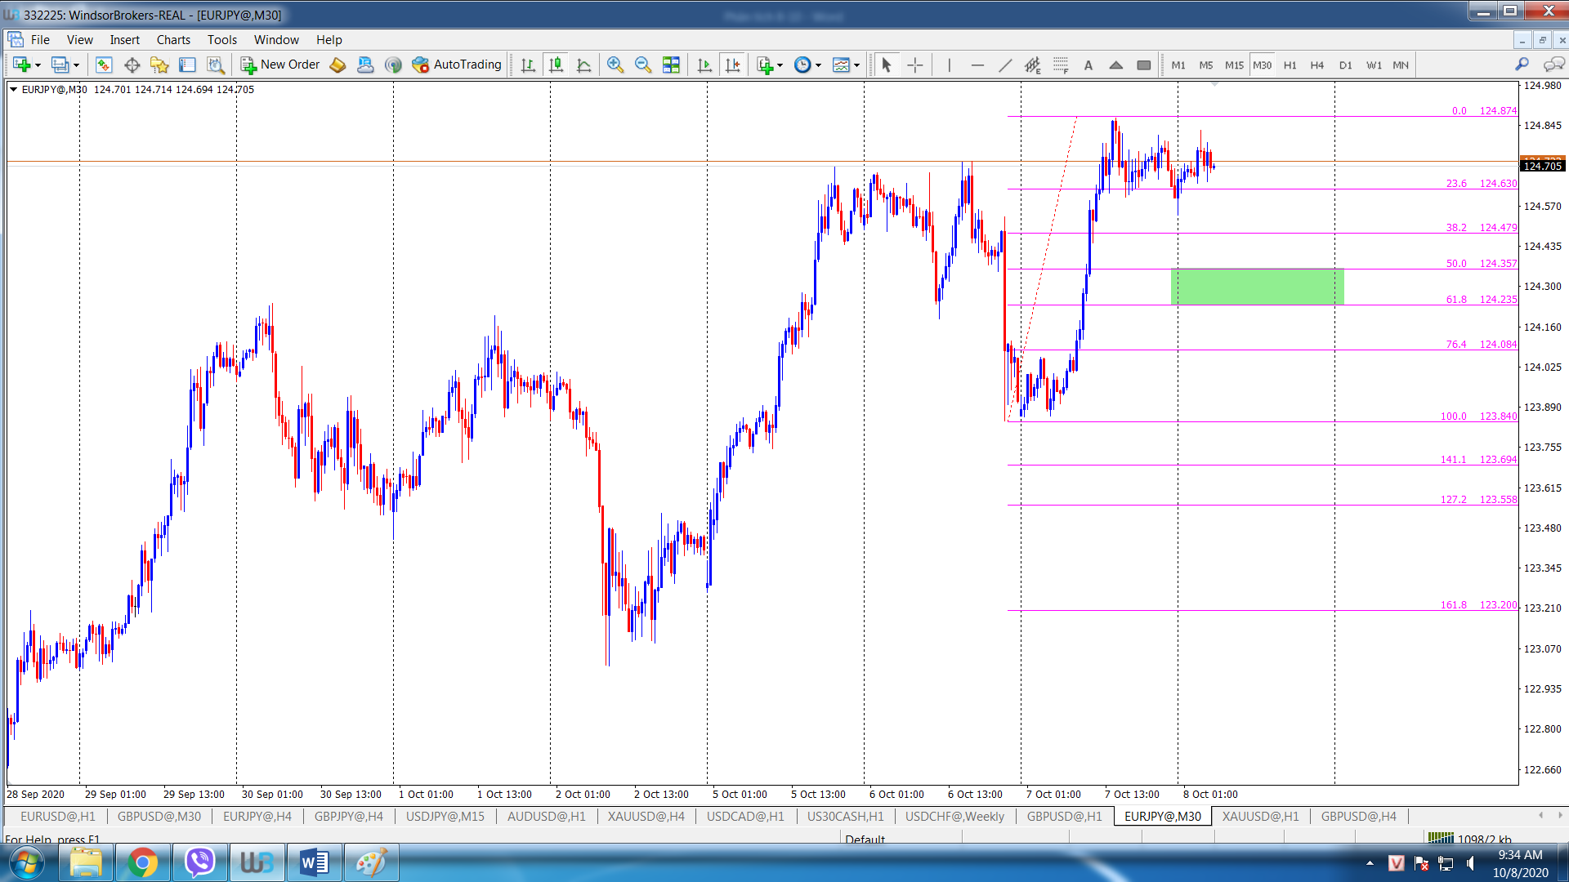Switch to W1 timeframe
The image size is (1569, 882).
(x=1374, y=65)
